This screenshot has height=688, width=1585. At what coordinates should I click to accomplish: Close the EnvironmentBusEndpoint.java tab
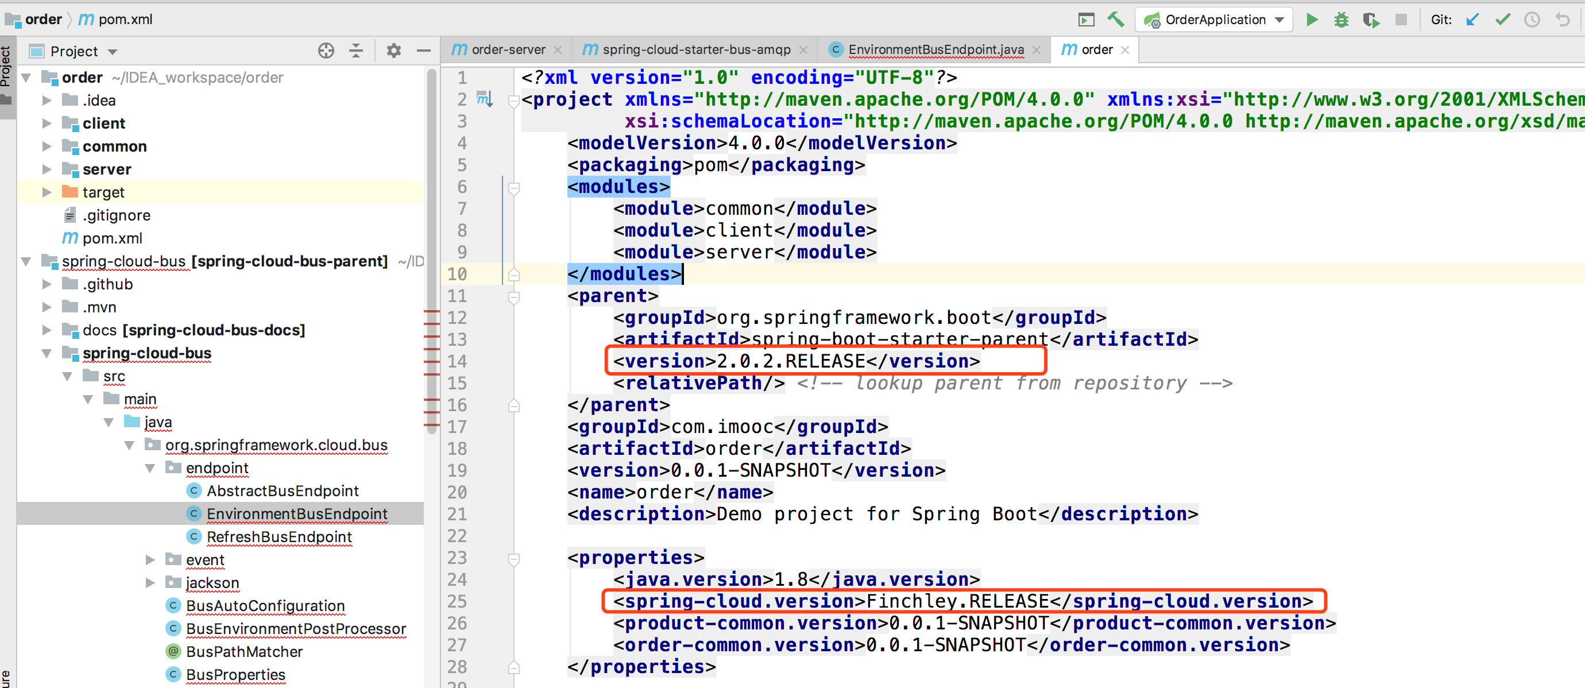(x=1037, y=50)
